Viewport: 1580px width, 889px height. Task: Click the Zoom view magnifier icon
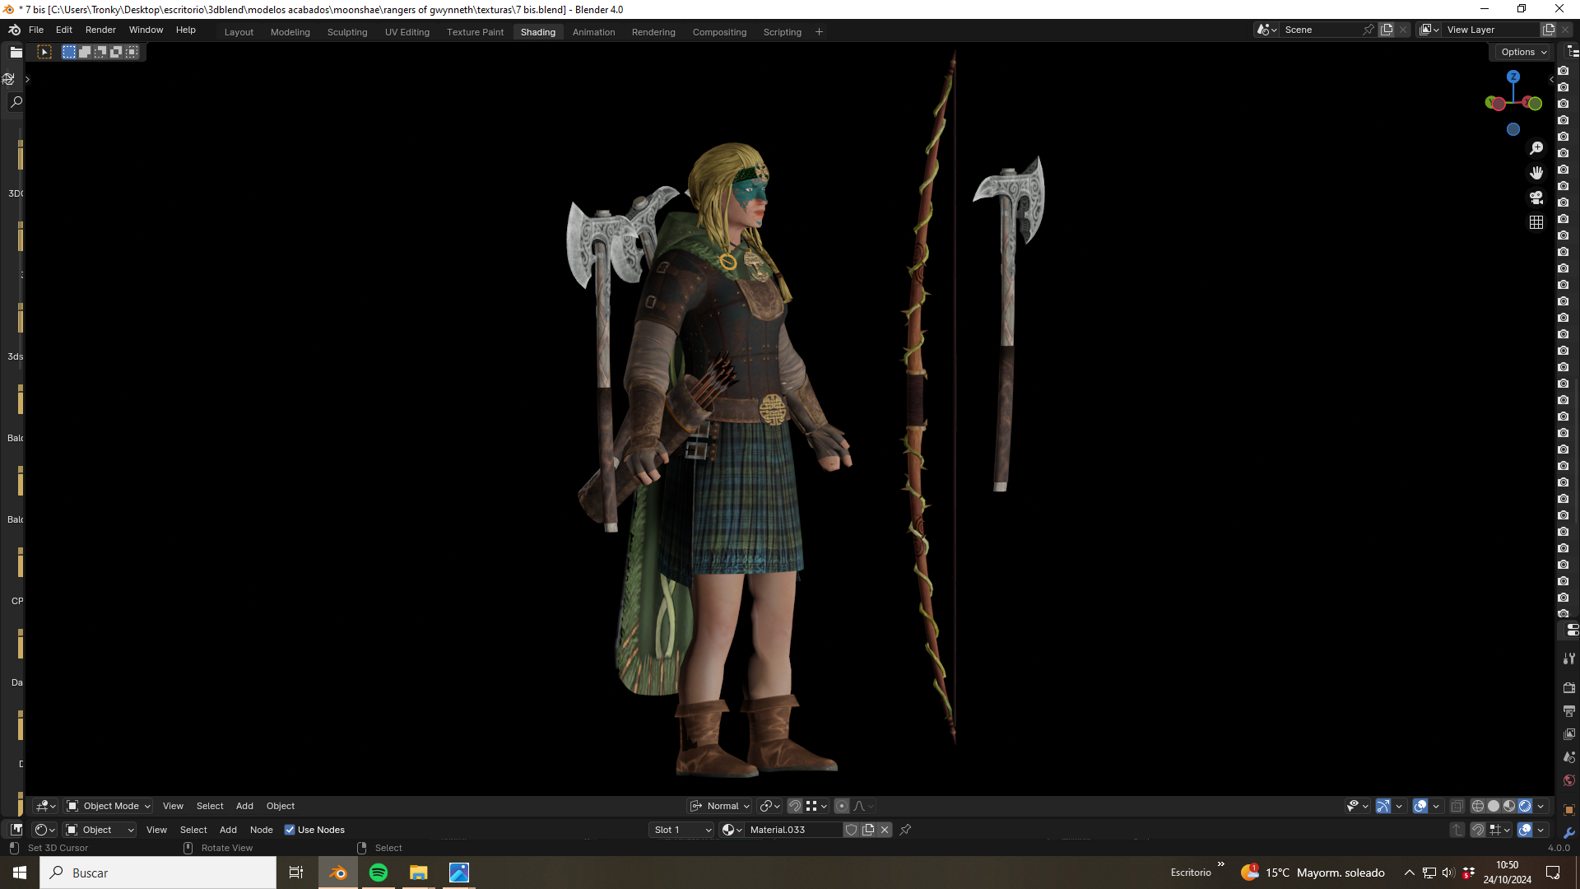coord(1536,148)
